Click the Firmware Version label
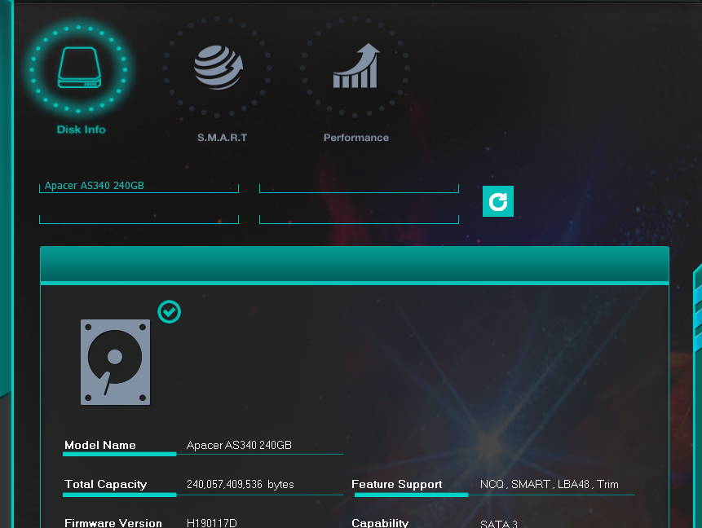702x528 pixels. pyautogui.click(x=113, y=522)
